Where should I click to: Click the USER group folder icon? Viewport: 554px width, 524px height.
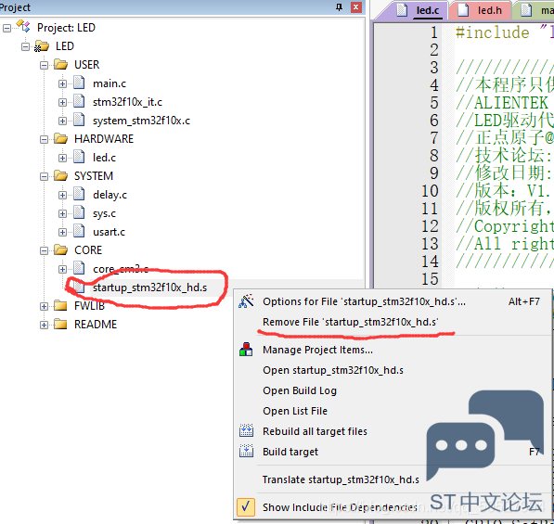click(x=60, y=64)
